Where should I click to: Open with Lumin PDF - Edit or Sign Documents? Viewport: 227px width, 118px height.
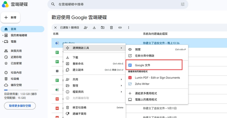[157, 78]
